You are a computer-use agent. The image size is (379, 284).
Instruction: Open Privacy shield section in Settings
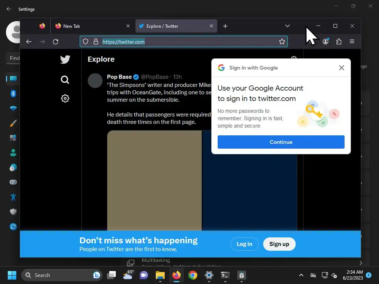tap(13, 212)
